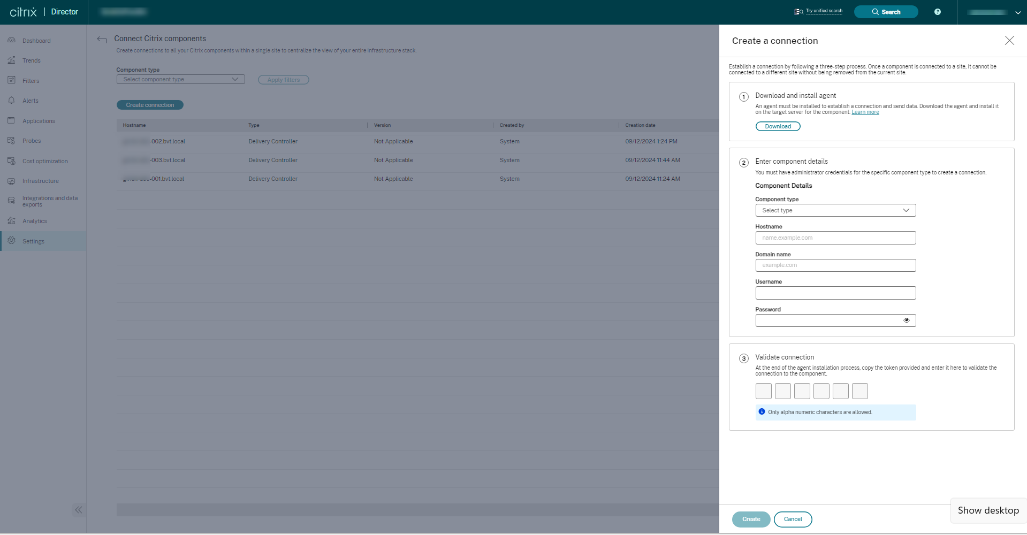This screenshot has width=1027, height=535.
Task: Expand the Select type dropdown
Action: pyautogui.click(x=835, y=210)
